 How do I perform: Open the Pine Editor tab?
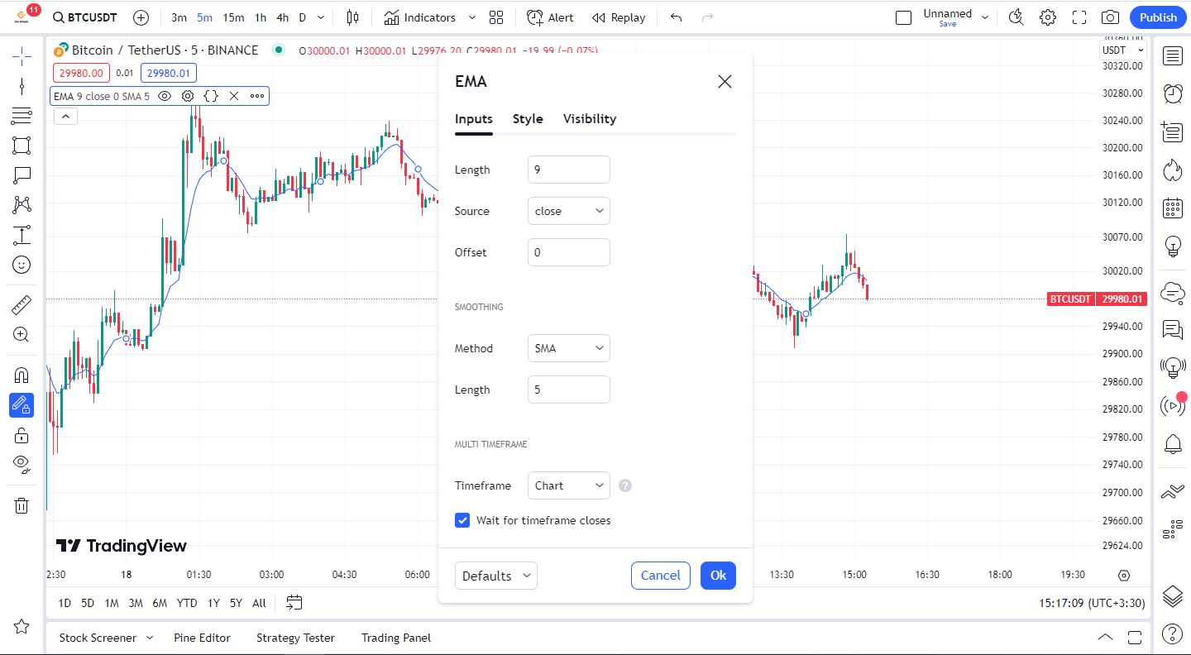203,638
